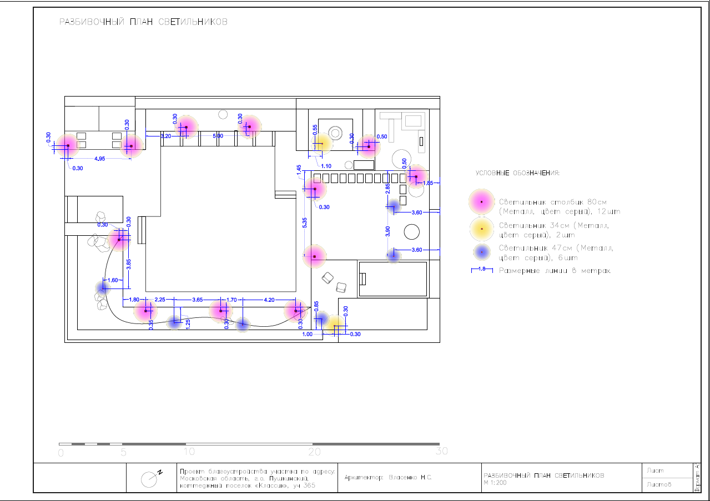Click the pink lamp at the plan's far left edge

point(68,146)
